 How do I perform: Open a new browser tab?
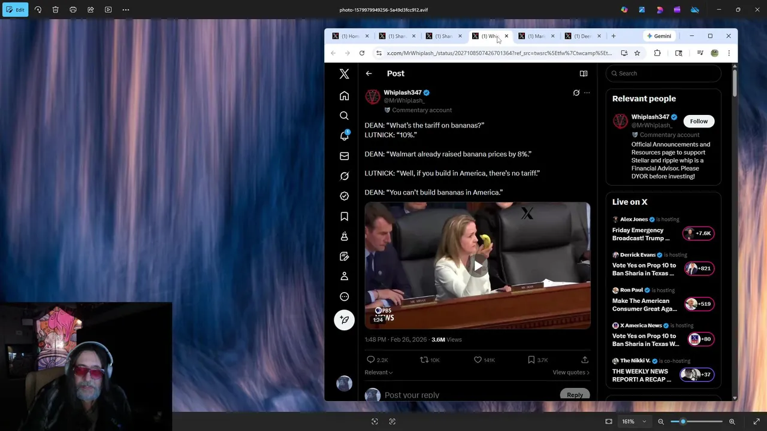pos(613,36)
